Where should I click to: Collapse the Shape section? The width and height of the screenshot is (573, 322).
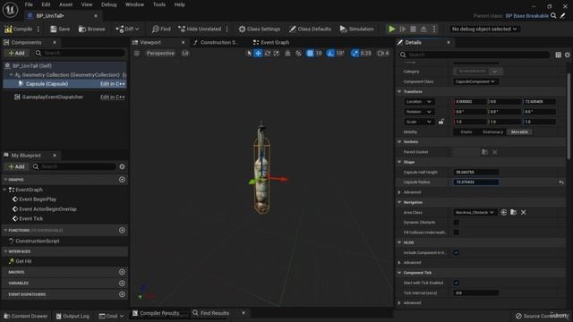coord(399,162)
